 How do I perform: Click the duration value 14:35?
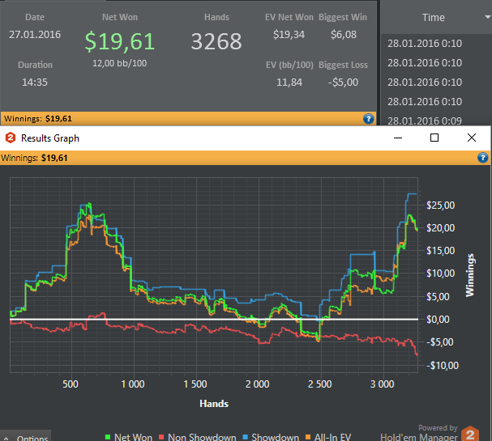point(35,82)
